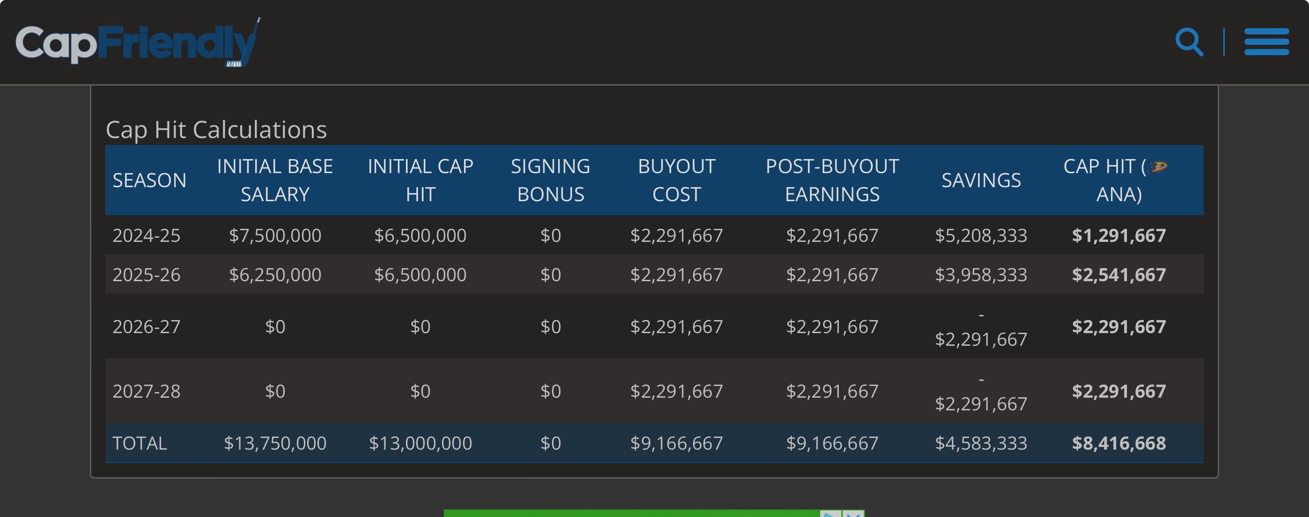The width and height of the screenshot is (1309, 517).
Task: Select the 2025-26 cap hit value $2,541,667
Action: tap(1118, 275)
